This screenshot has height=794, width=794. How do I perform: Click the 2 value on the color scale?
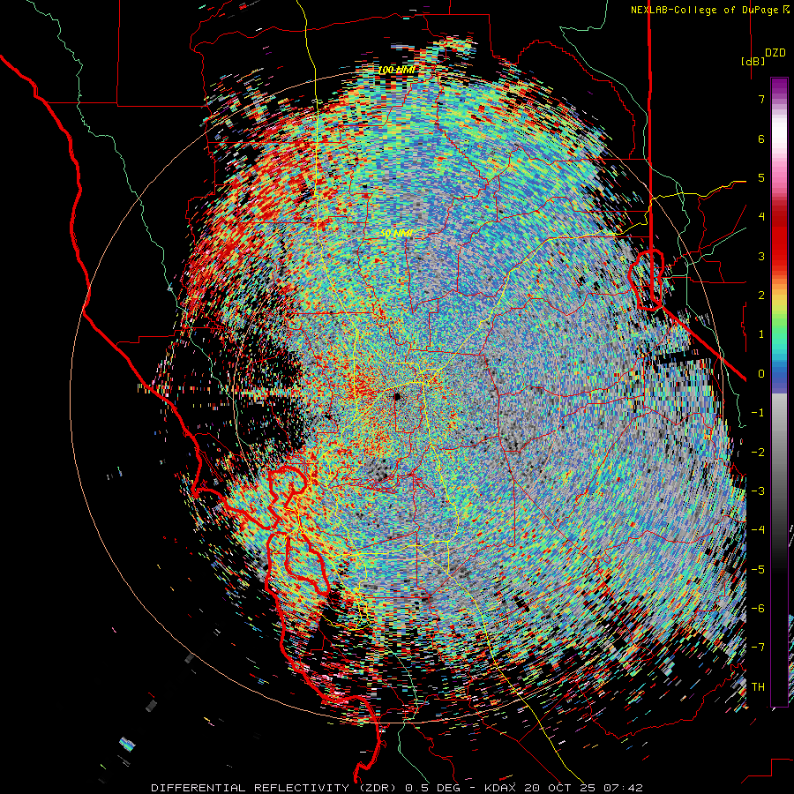pyautogui.click(x=761, y=296)
